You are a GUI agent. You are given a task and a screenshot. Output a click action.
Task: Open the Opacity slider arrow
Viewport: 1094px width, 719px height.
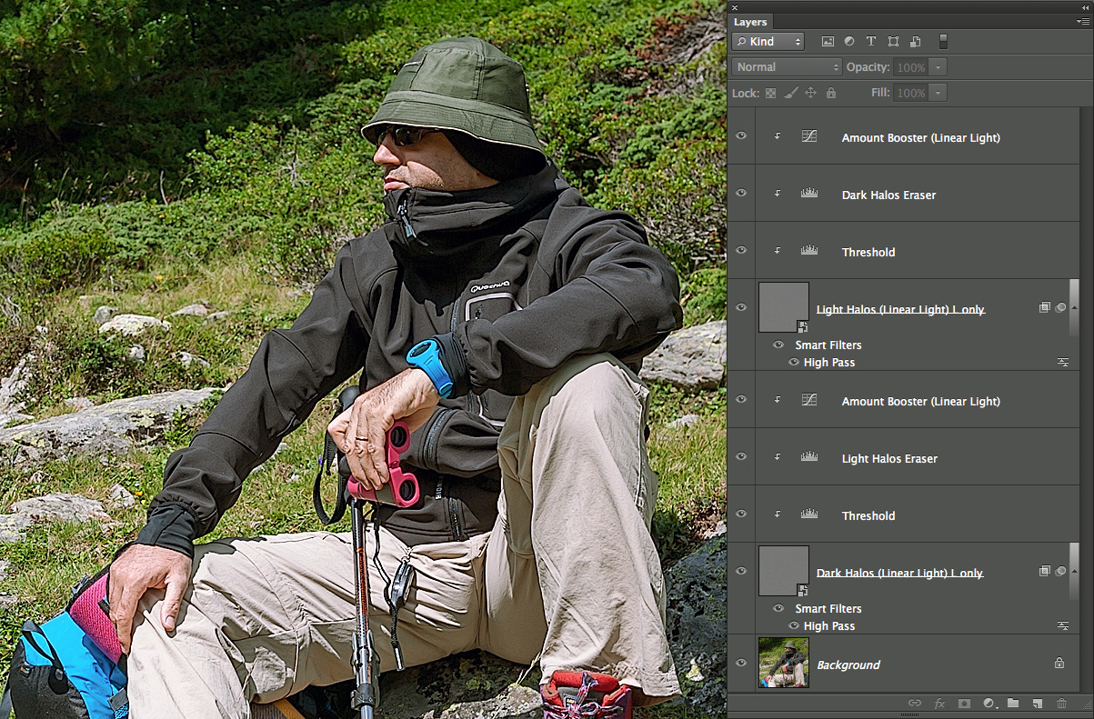click(938, 67)
